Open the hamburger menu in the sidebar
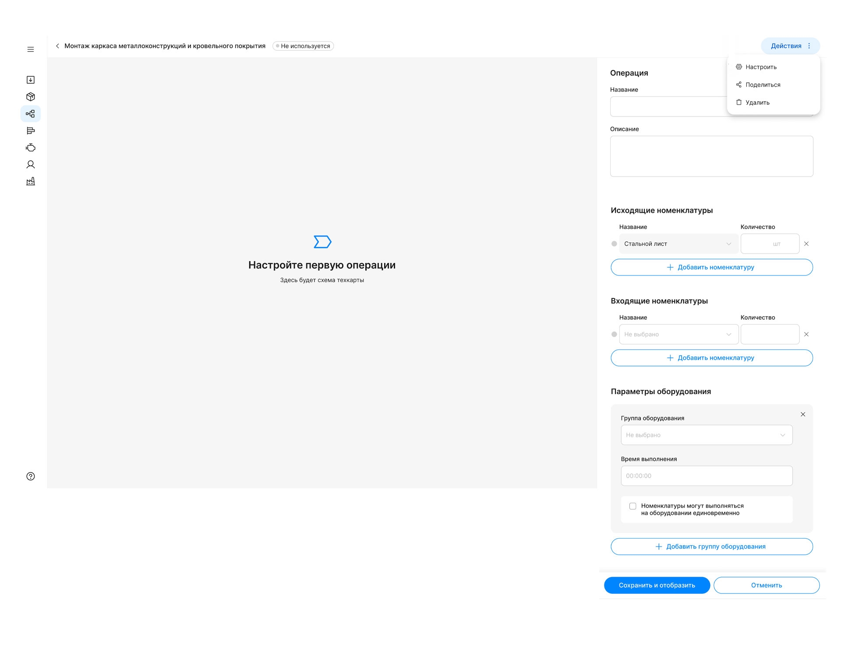This screenshot has width=841, height=649. pos(31,49)
